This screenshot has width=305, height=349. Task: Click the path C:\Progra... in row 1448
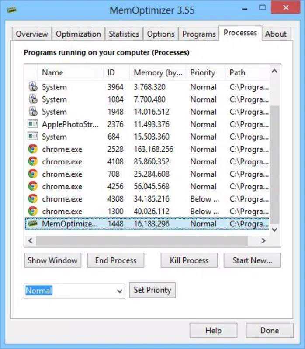click(249, 224)
